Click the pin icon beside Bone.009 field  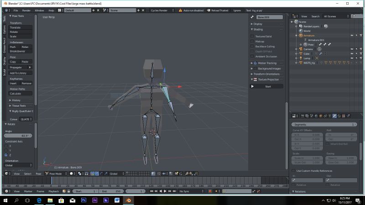pos(252,17)
